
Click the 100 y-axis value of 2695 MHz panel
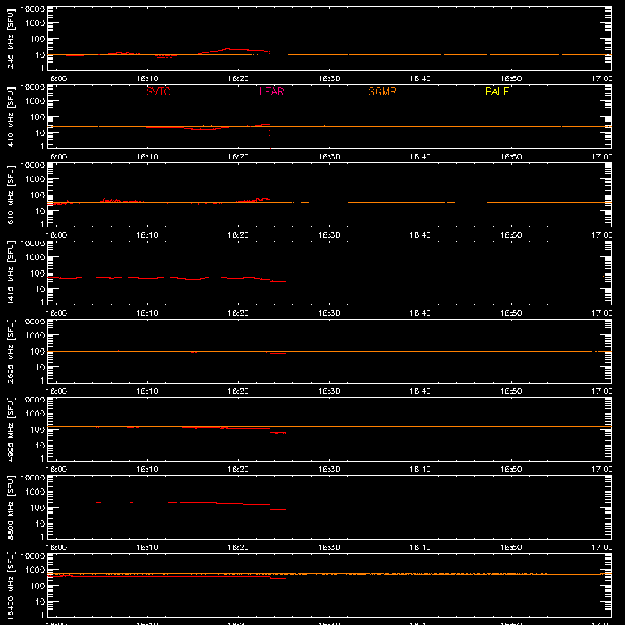pos(37,352)
